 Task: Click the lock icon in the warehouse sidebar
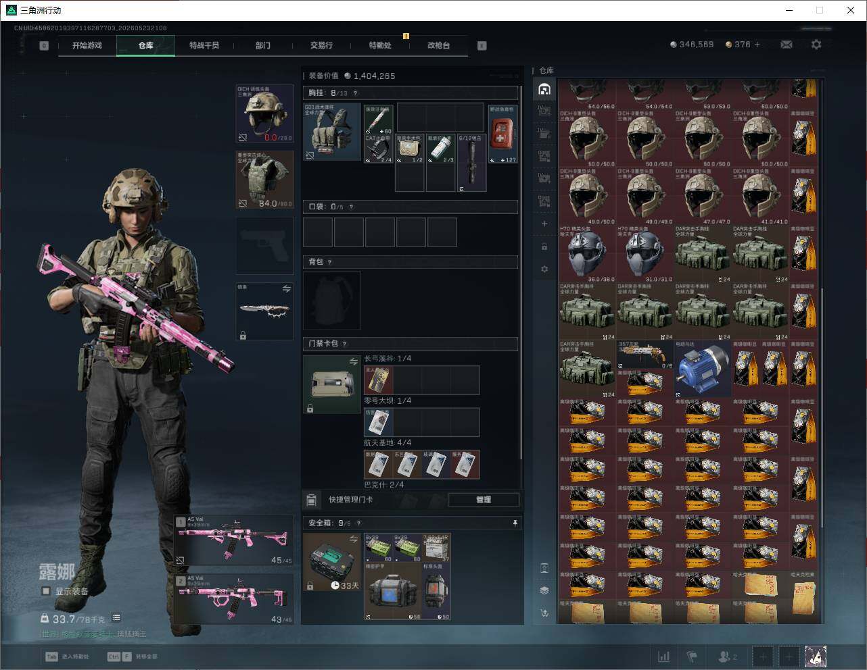point(544,247)
